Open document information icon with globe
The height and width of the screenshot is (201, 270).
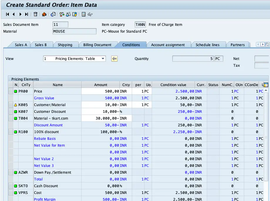(53, 14)
